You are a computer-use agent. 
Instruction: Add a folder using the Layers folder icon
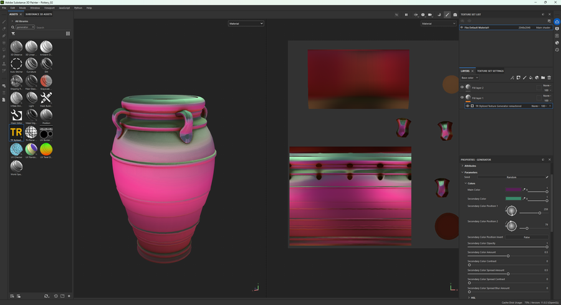(x=543, y=78)
